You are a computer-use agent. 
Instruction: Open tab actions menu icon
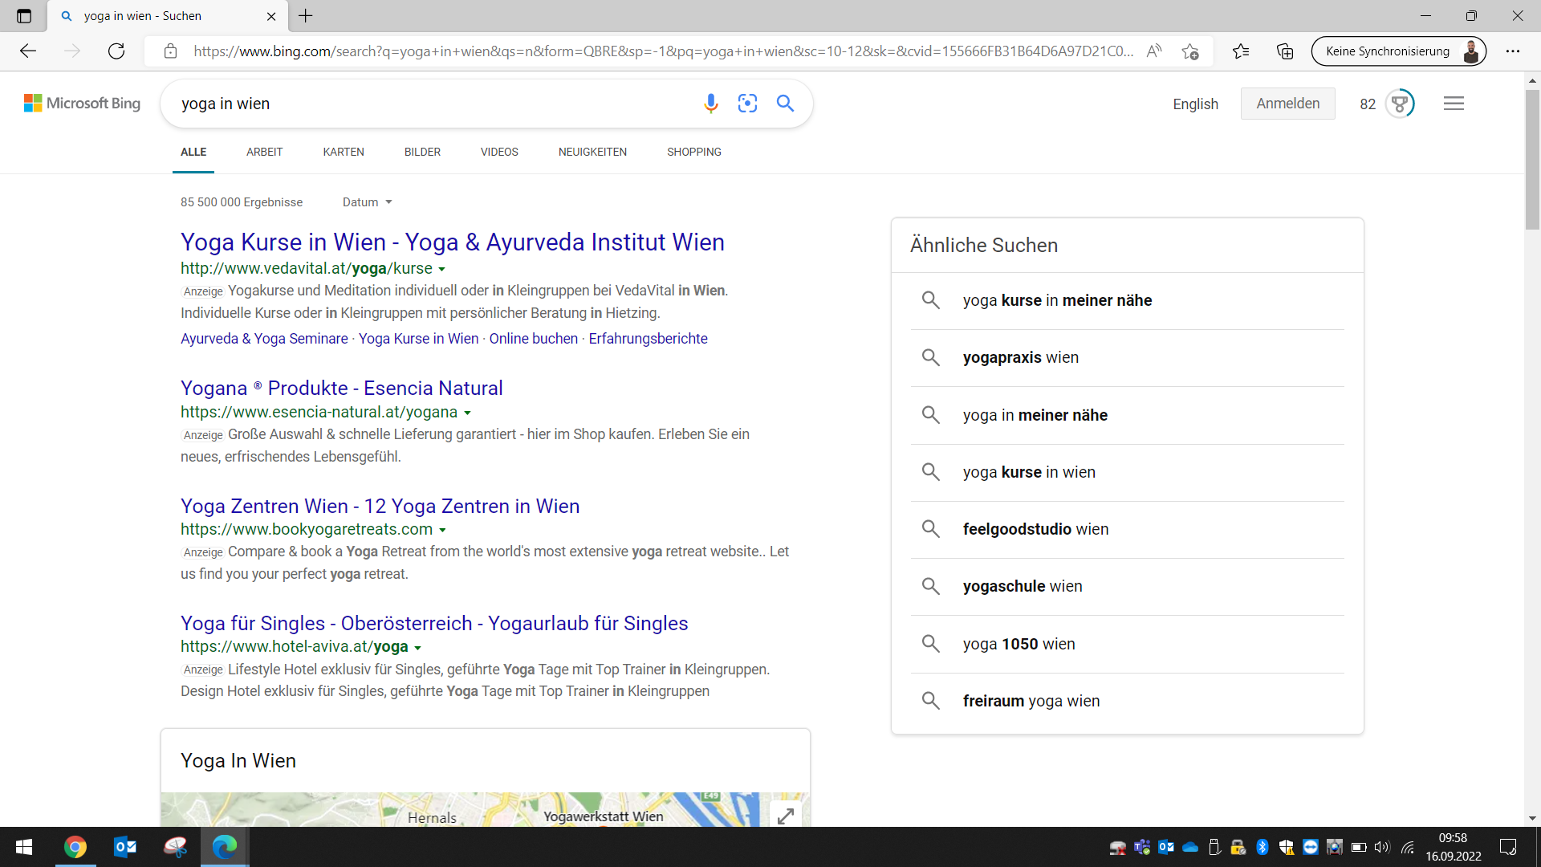pyautogui.click(x=24, y=16)
